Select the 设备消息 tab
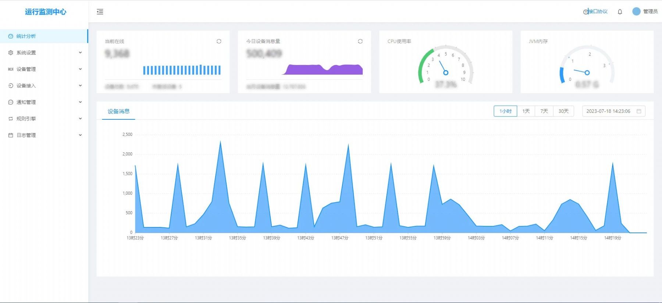Viewport: 662px width, 303px height. 118,111
